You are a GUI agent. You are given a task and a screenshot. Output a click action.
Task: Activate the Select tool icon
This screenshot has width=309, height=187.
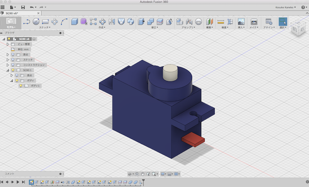(x=283, y=22)
